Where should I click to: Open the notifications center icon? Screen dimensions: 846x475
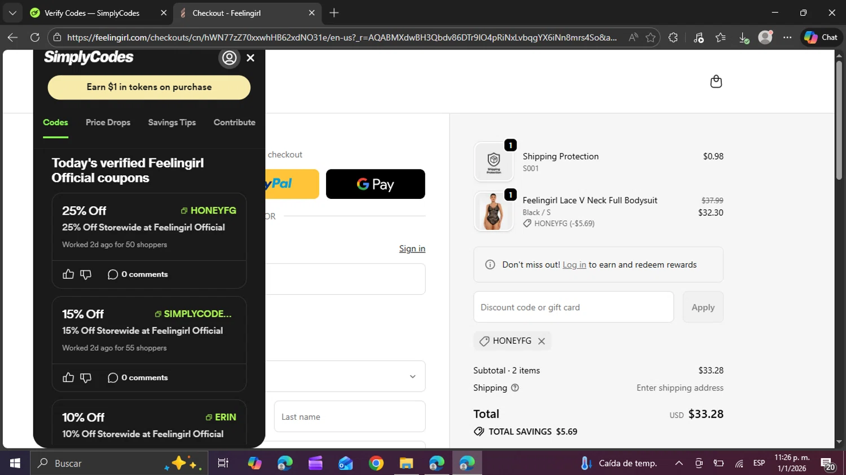point(827,464)
